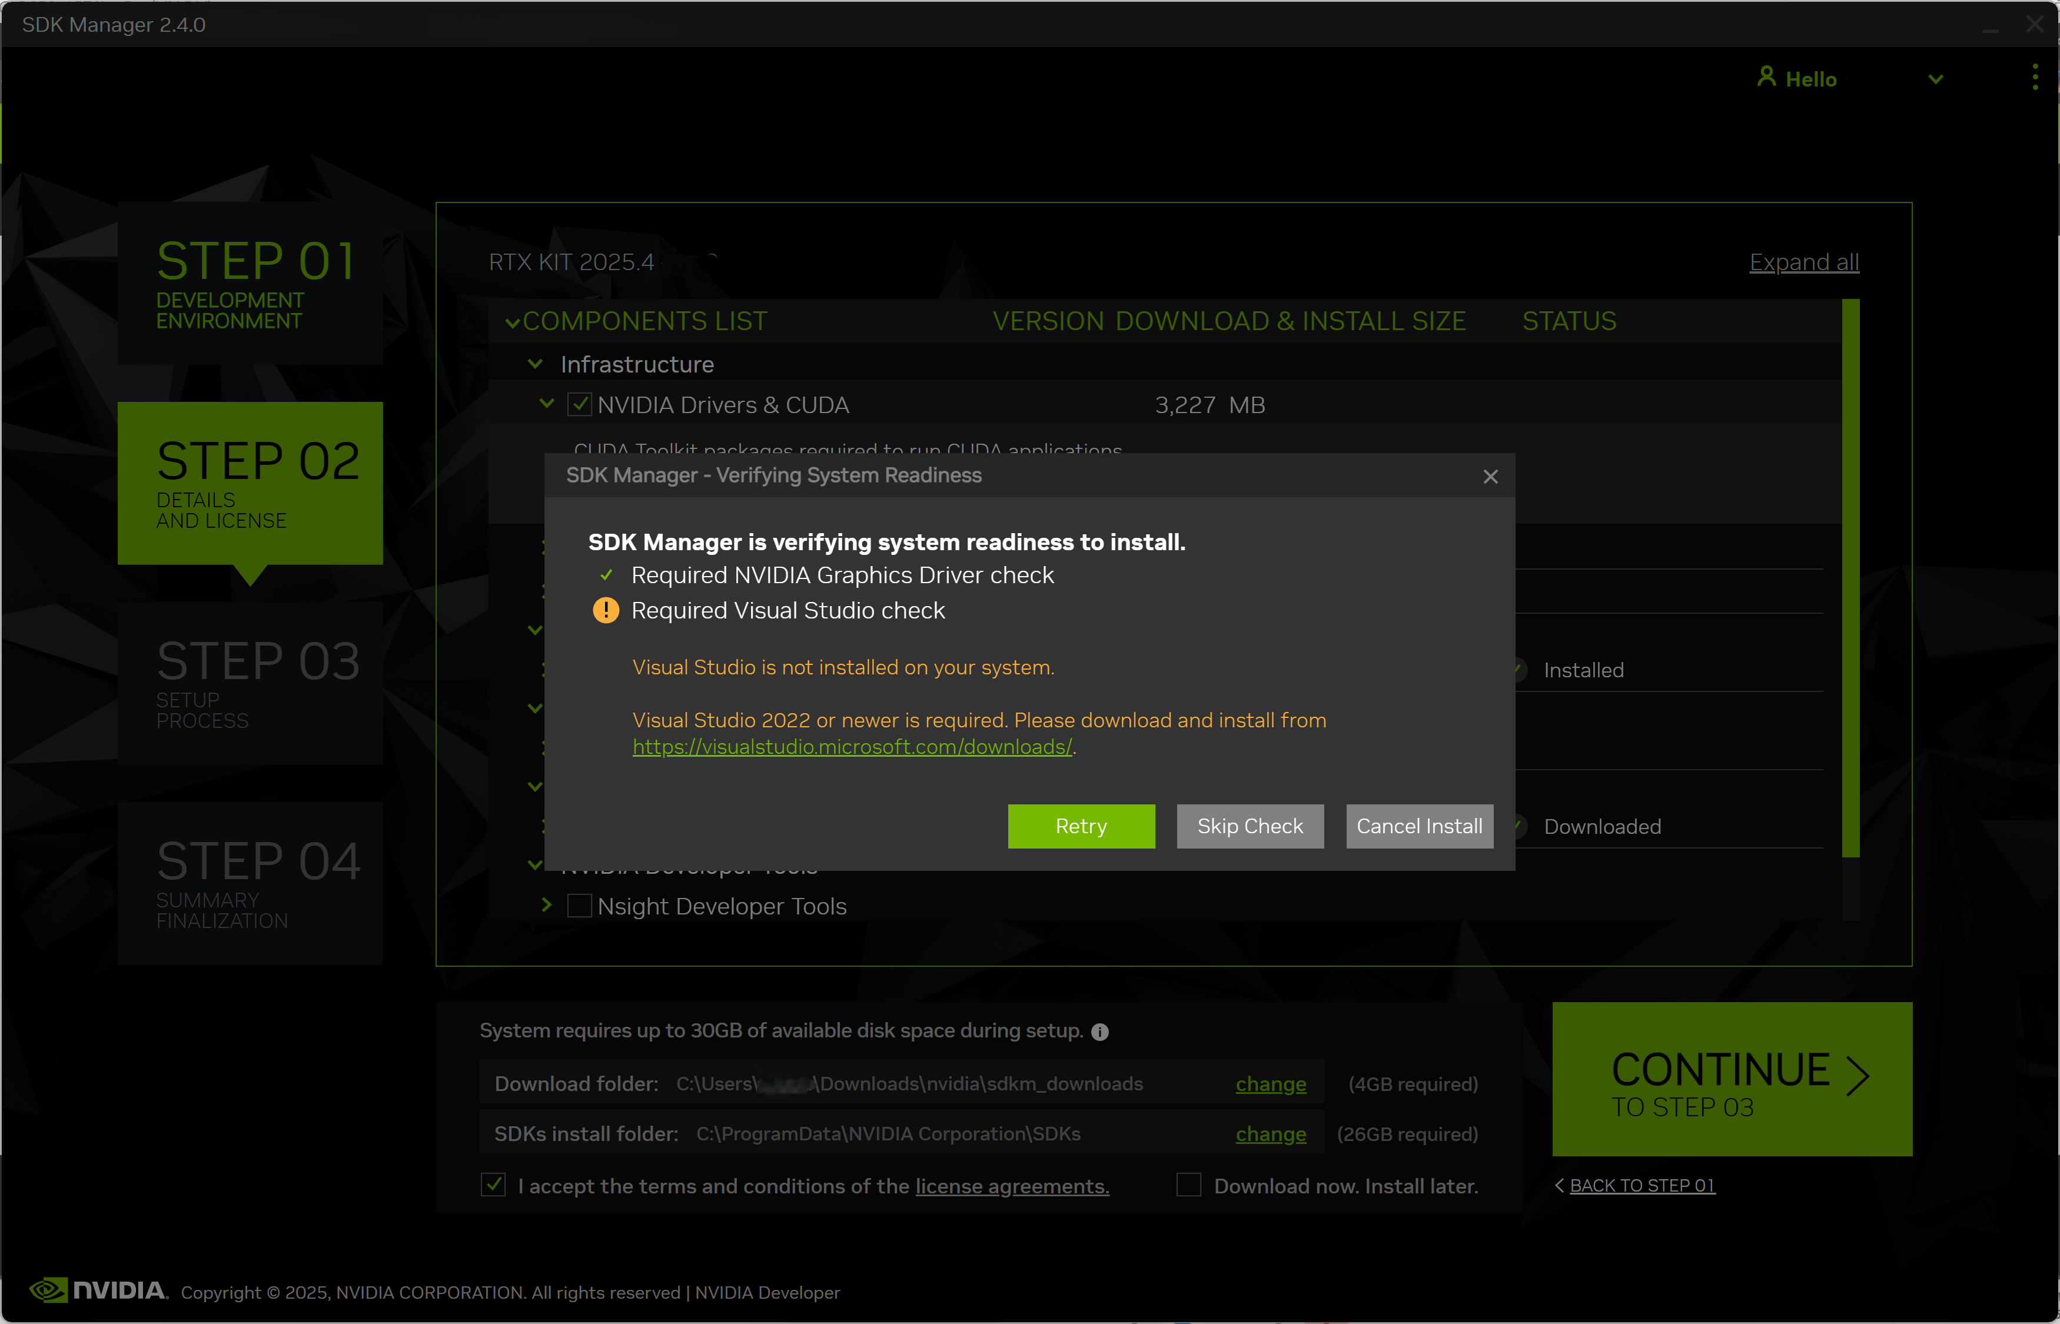Enable the Nsight Developer Tools checkbox
The width and height of the screenshot is (2060, 1324).
click(580, 906)
